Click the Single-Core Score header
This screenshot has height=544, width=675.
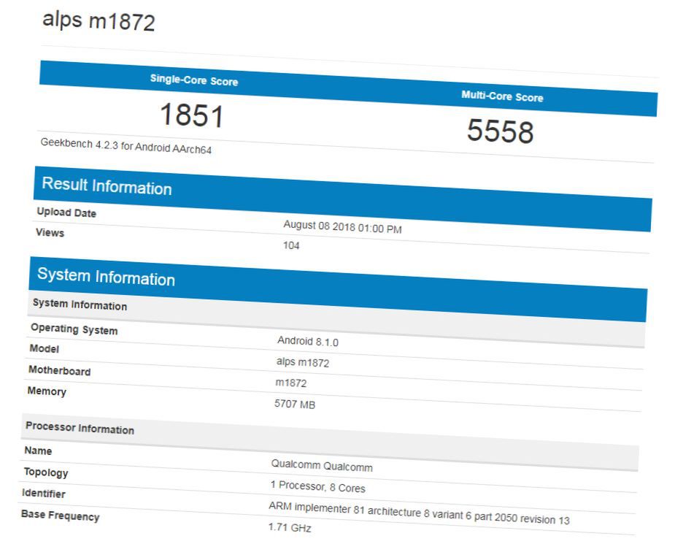pos(194,80)
